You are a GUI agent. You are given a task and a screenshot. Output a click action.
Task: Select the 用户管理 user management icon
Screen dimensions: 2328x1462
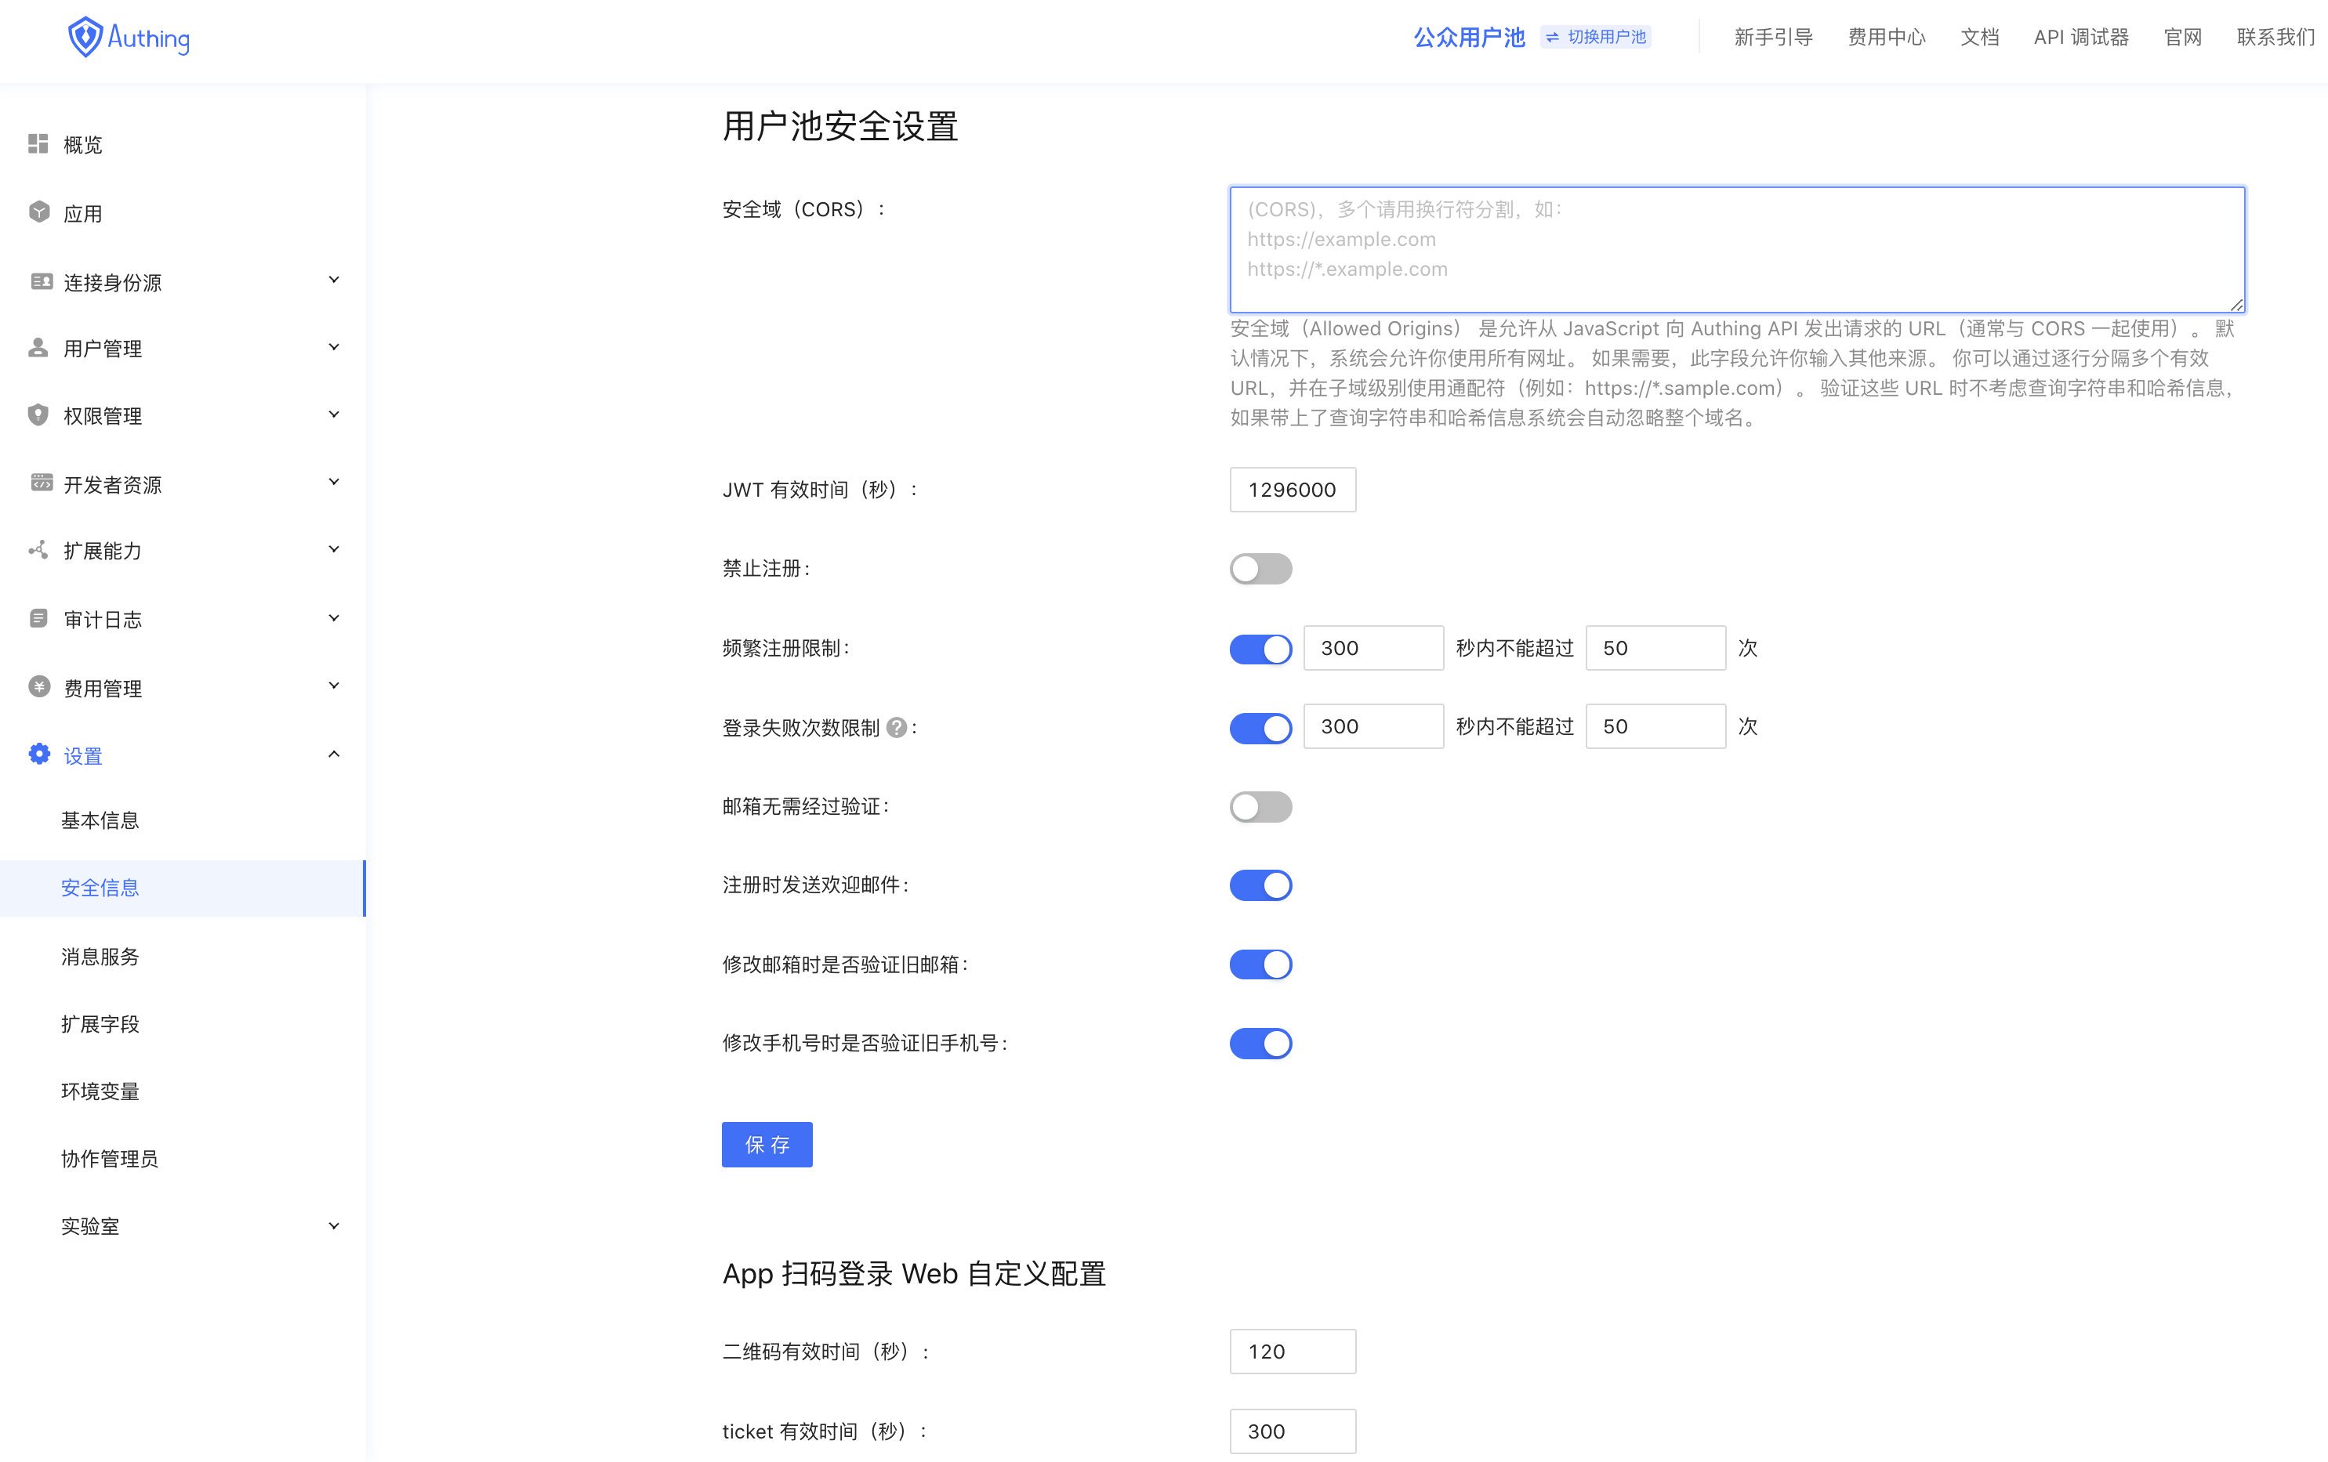point(38,347)
